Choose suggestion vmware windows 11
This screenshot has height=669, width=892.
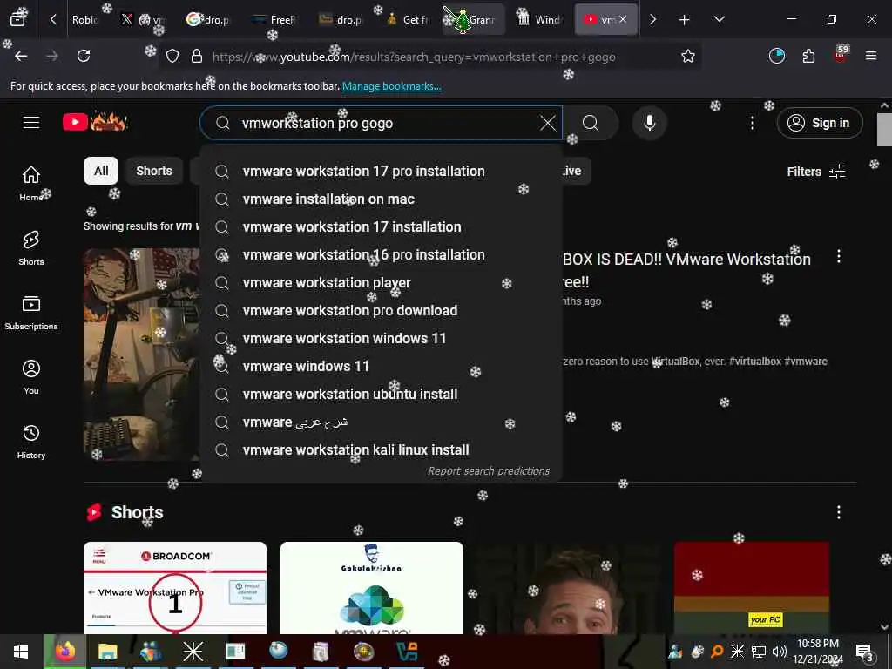point(381,367)
